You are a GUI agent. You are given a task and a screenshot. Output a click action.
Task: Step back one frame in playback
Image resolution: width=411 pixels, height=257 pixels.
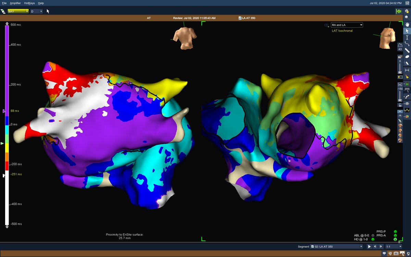coord(375,246)
